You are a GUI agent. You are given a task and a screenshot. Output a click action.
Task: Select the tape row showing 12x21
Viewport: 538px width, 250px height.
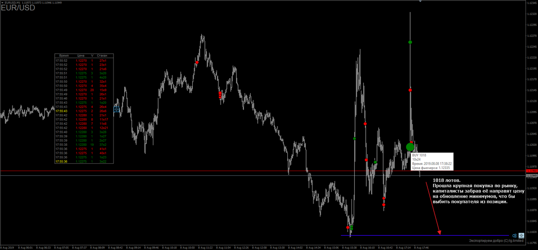tap(84, 128)
